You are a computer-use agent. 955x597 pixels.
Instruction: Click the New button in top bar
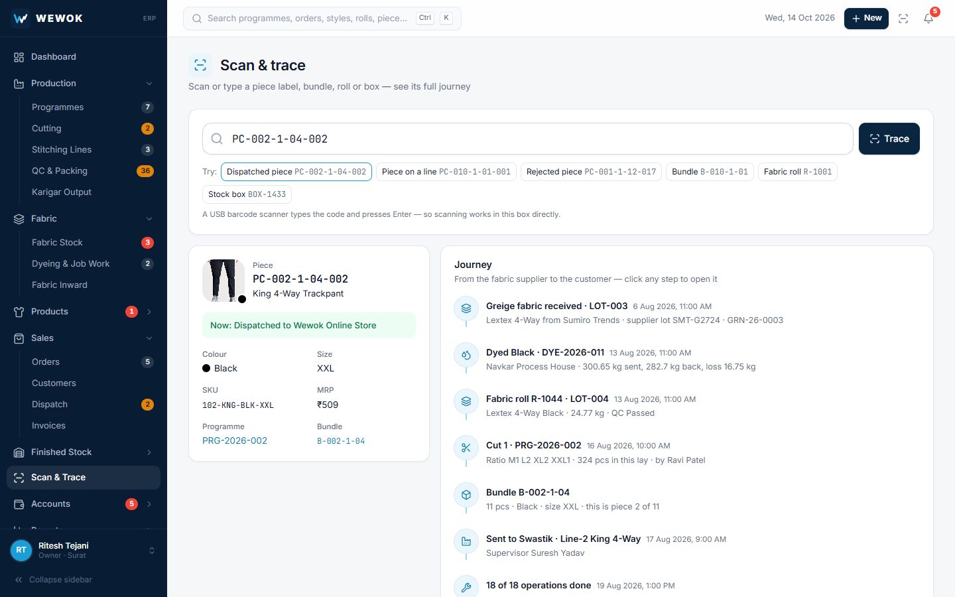pyautogui.click(x=866, y=19)
